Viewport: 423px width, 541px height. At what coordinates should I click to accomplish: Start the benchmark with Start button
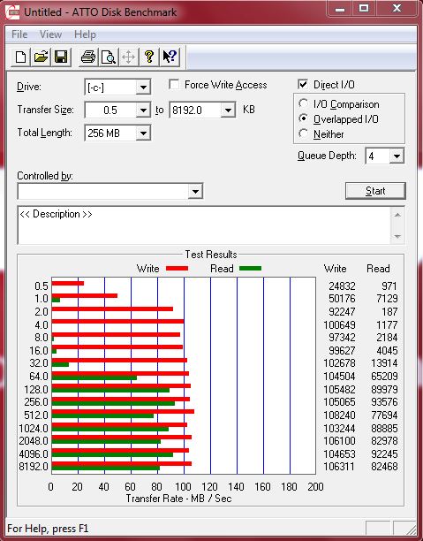375,191
